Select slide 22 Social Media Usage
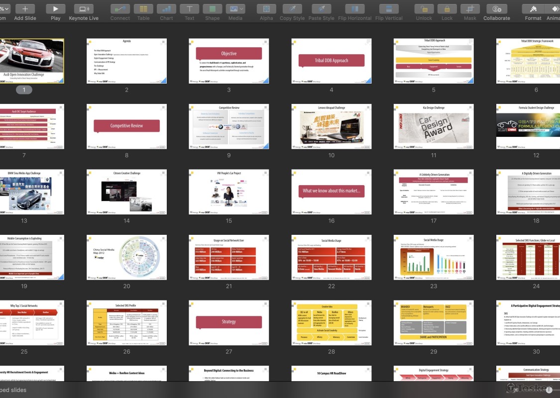Image resolution: width=560 pixels, height=398 pixels. click(x=332, y=257)
